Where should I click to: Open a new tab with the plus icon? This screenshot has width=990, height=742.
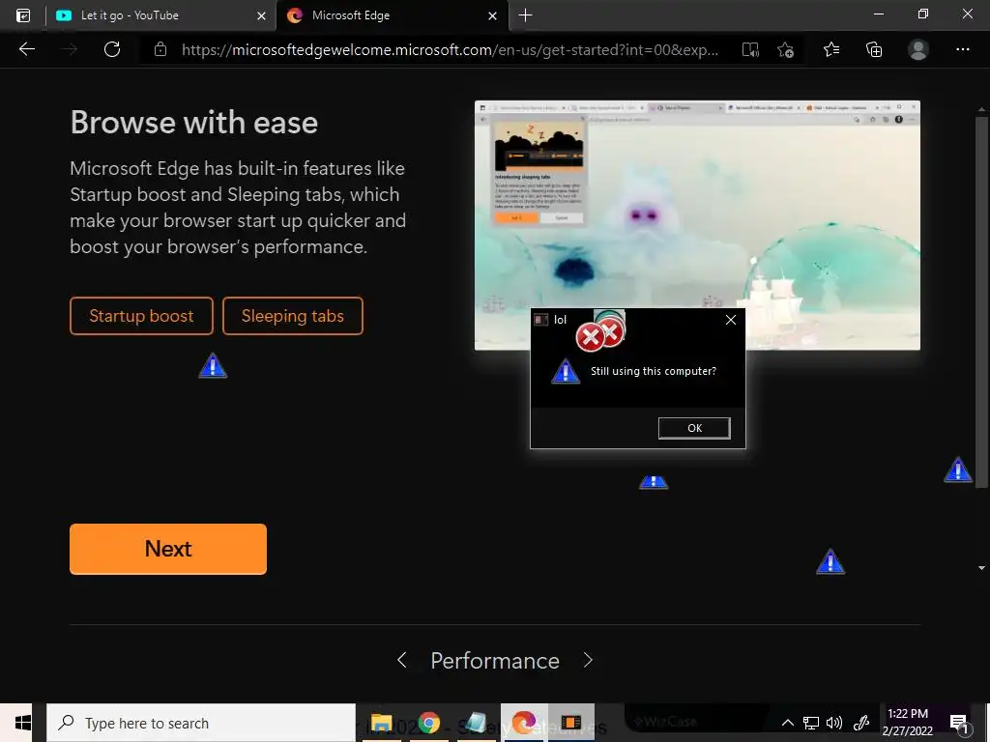[x=525, y=15]
